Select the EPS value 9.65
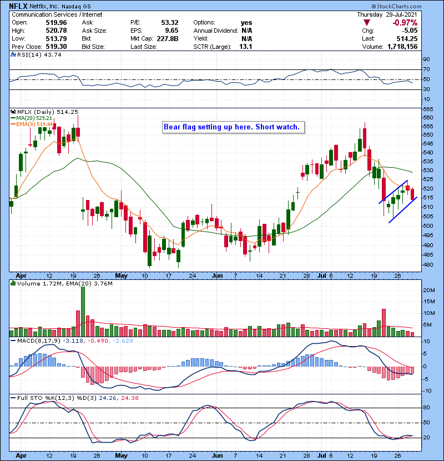444x461 pixels. tap(171, 31)
